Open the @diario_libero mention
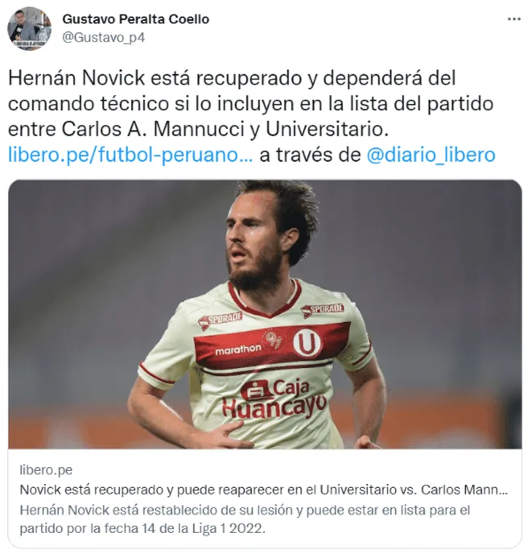531x554 pixels. click(x=431, y=155)
